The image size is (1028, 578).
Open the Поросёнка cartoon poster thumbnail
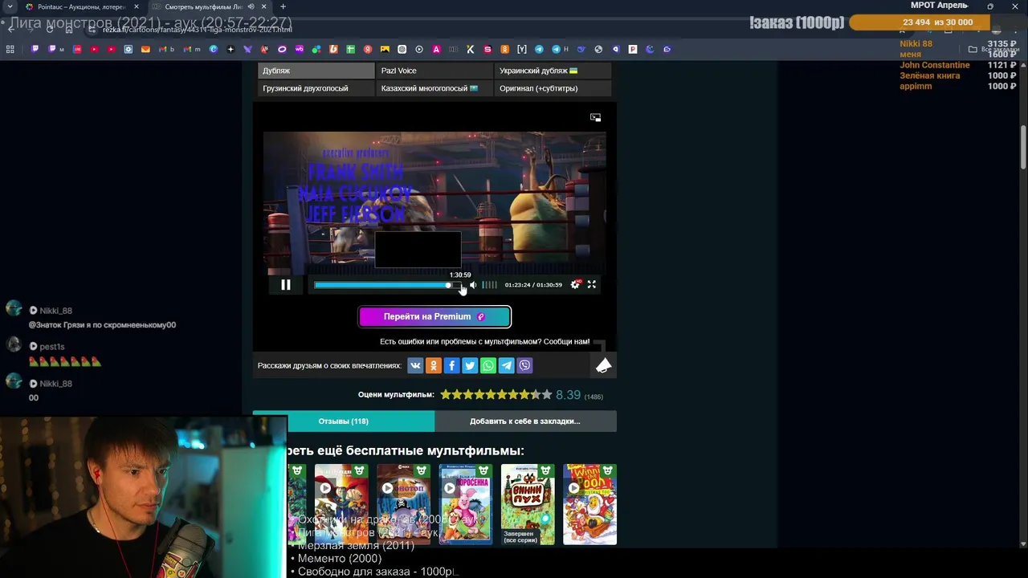coord(466,504)
